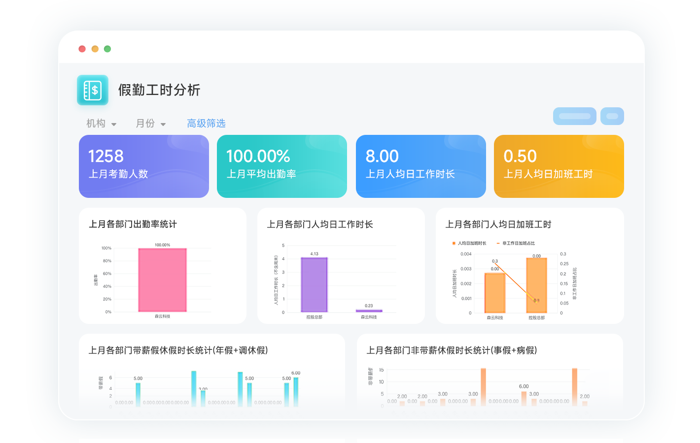Select the 上月考勤人数 1258 card
Image resolution: width=700 pixels, height=443 pixels.
(x=144, y=166)
